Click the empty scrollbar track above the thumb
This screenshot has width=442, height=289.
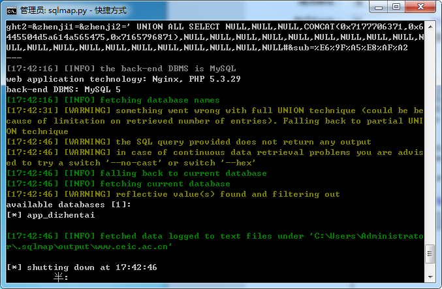[430, 139]
